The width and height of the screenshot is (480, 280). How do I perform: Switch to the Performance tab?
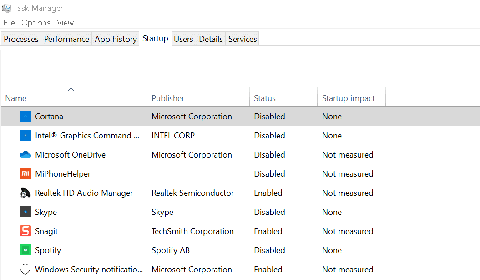pos(66,39)
